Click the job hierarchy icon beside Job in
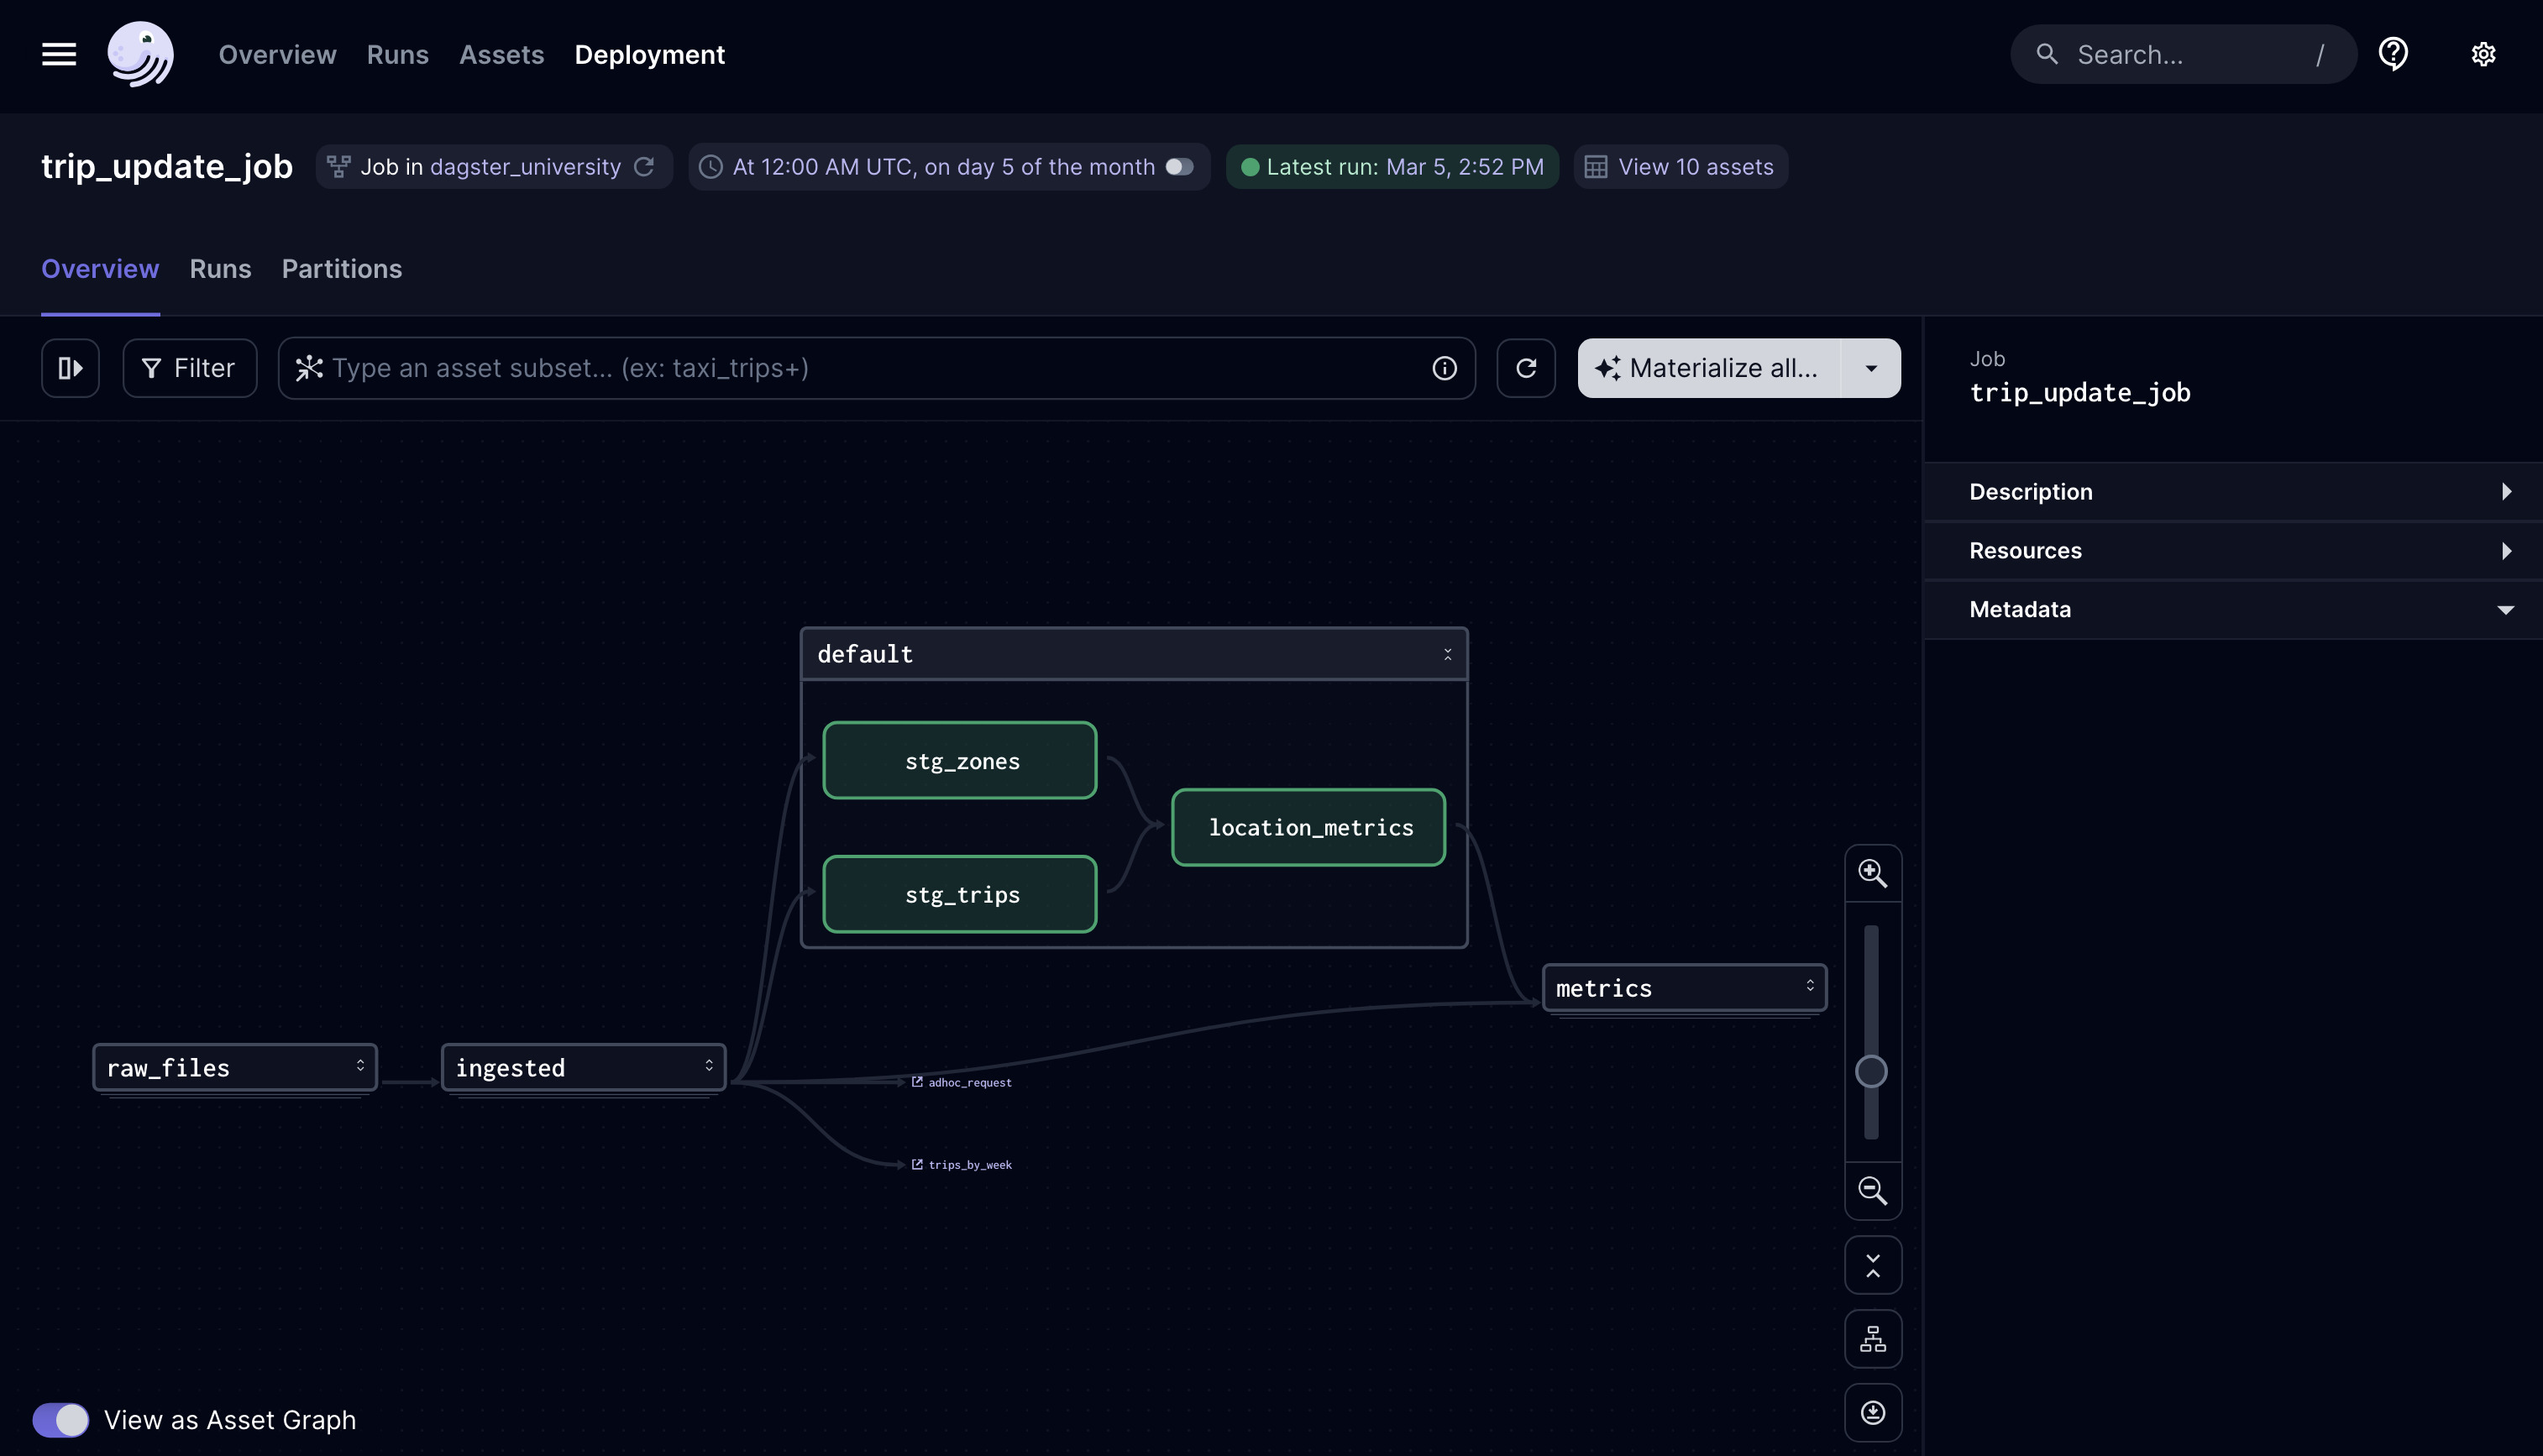The height and width of the screenshot is (1456, 2543). point(339,166)
